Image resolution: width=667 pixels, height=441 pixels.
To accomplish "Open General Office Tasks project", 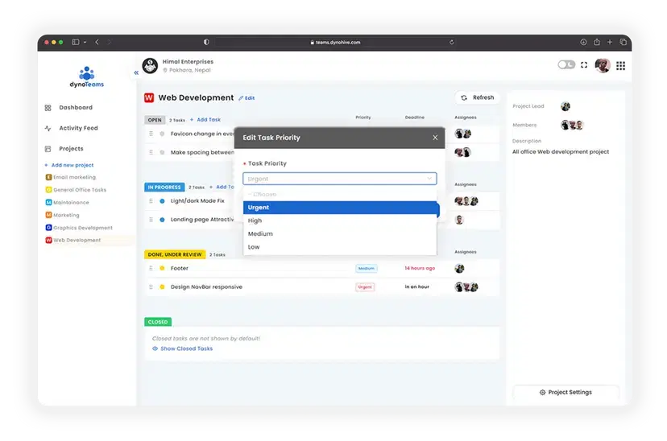I will [80, 190].
